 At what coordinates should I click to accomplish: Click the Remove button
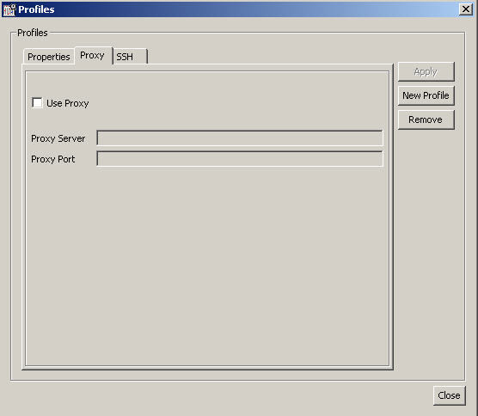tap(426, 119)
